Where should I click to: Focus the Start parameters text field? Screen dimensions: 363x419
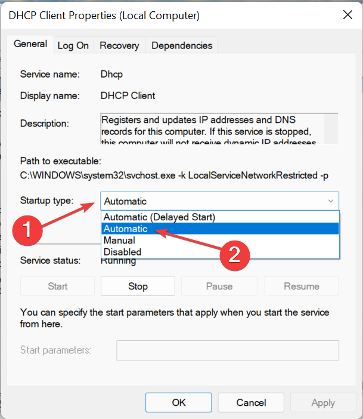click(227, 350)
